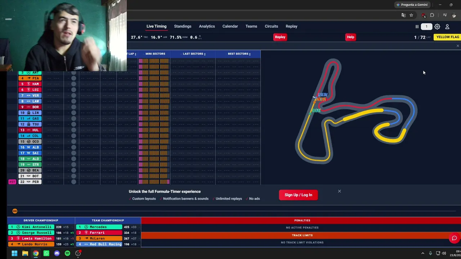Bookmark this page with the star icon

tap(411, 15)
